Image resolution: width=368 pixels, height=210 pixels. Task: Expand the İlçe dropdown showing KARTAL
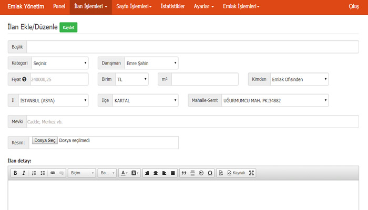coord(146,100)
